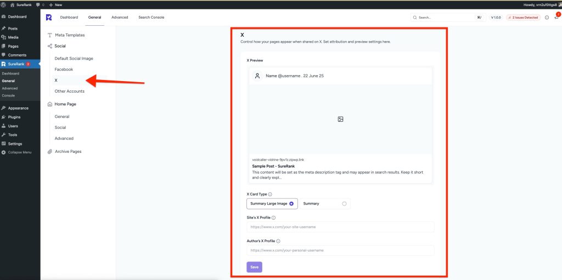This screenshot has height=280, width=562.
Task: Click the user avatar in X preview
Action: [257, 76]
